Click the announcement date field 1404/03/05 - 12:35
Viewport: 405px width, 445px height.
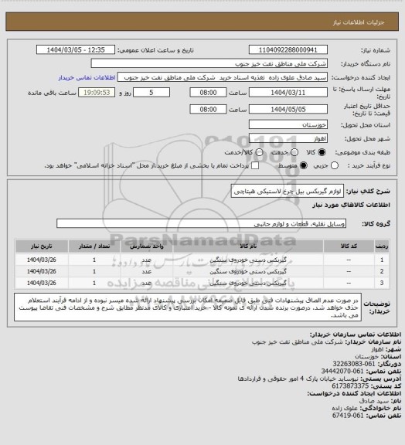(x=76, y=49)
